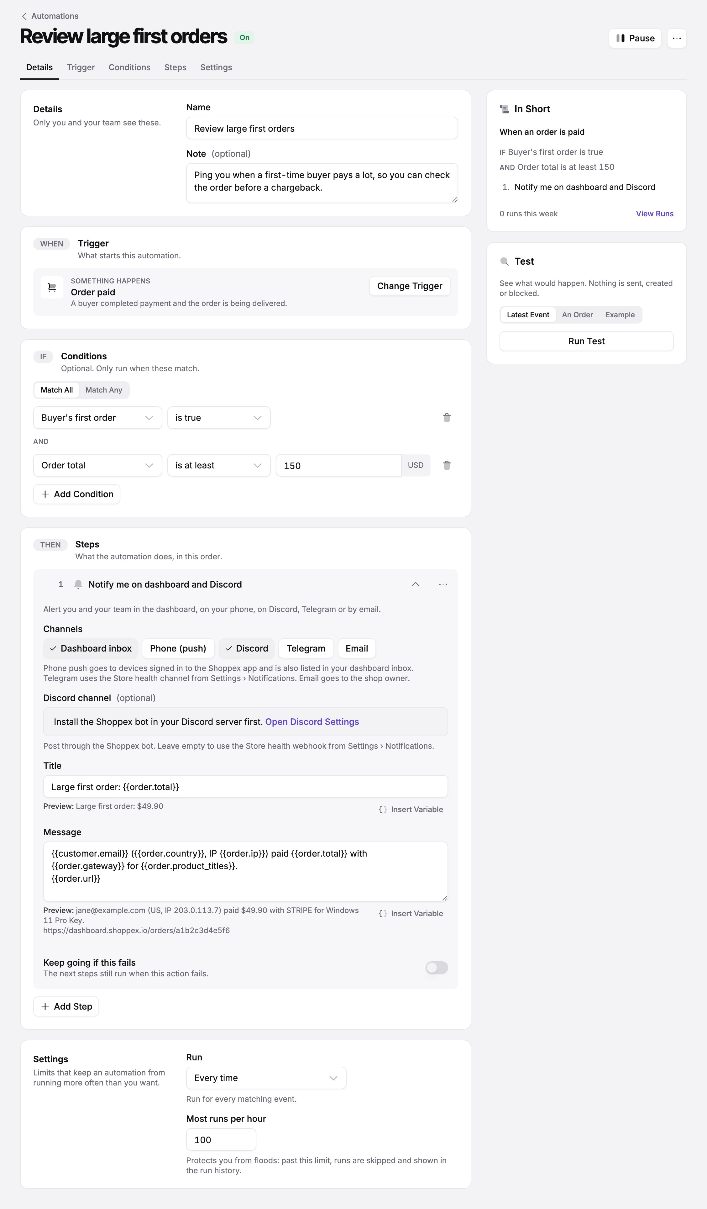Open the three-dot menu beside Pause

676,38
